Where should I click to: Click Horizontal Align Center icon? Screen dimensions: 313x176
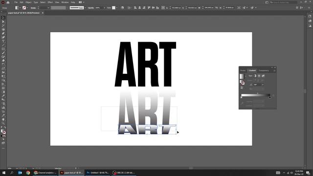tap(140, 8)
